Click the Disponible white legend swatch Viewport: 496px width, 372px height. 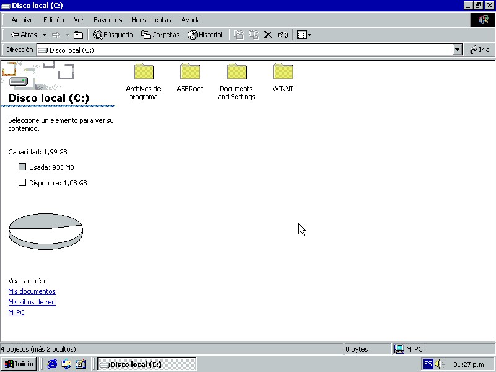[x=22, y=182]
